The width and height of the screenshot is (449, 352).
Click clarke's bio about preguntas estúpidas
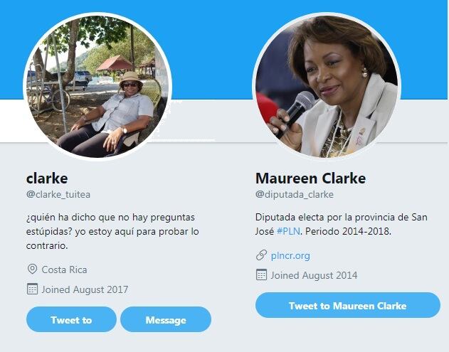(112, 231)
